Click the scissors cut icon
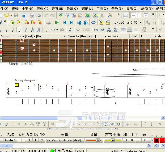 (x=110, y=15)
